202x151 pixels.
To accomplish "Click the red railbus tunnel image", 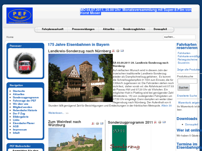I will (25, 63).
